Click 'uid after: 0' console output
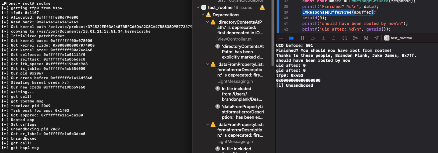This screenshot has width=438, height=153. (291, 66)
